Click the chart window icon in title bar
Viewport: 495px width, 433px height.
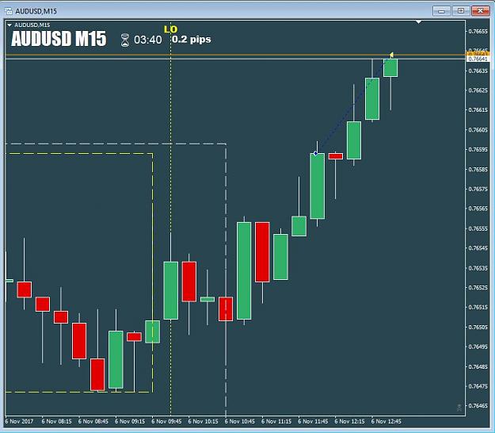(x=9, y=11)
